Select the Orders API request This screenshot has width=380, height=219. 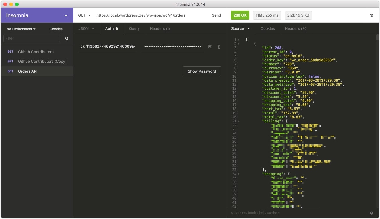click(37, 71)
